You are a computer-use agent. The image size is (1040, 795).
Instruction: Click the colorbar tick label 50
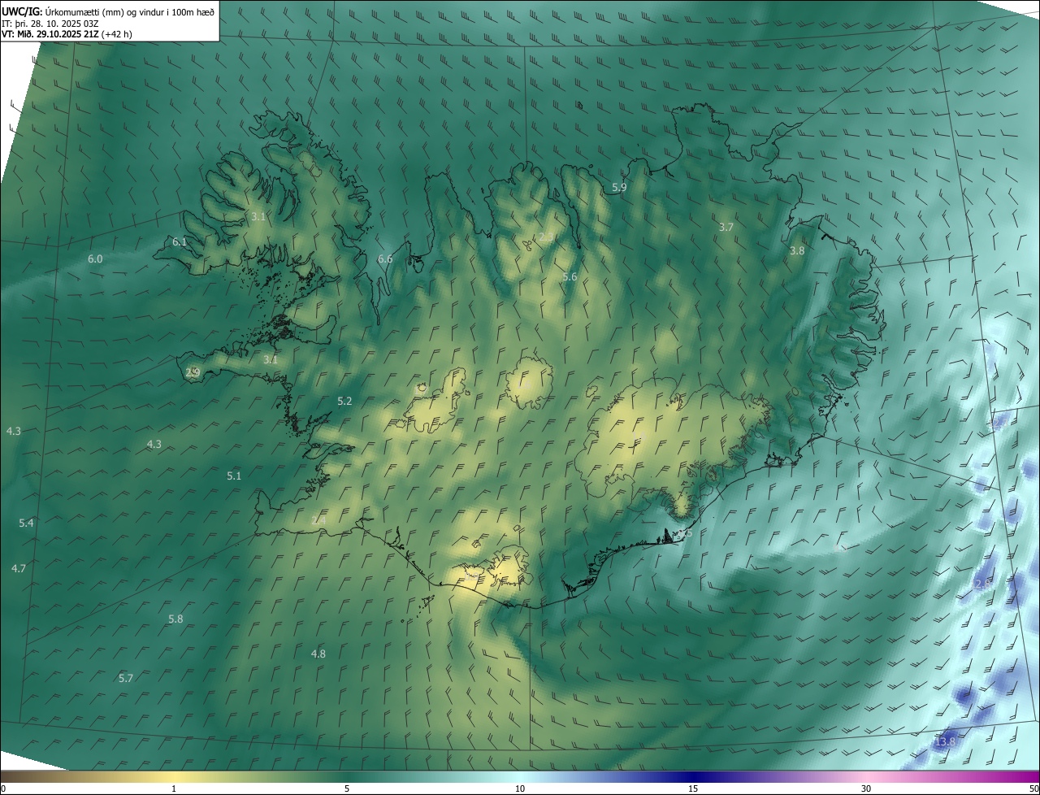coord(1033,789)
